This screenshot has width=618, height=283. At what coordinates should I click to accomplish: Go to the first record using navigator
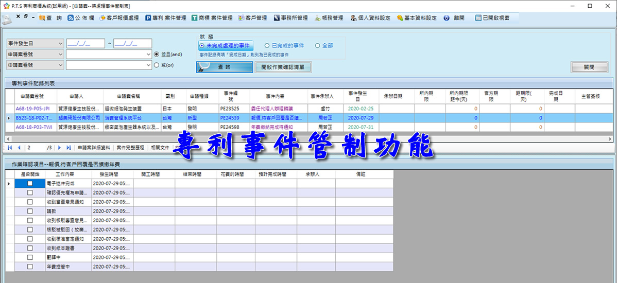coord(10,148)
